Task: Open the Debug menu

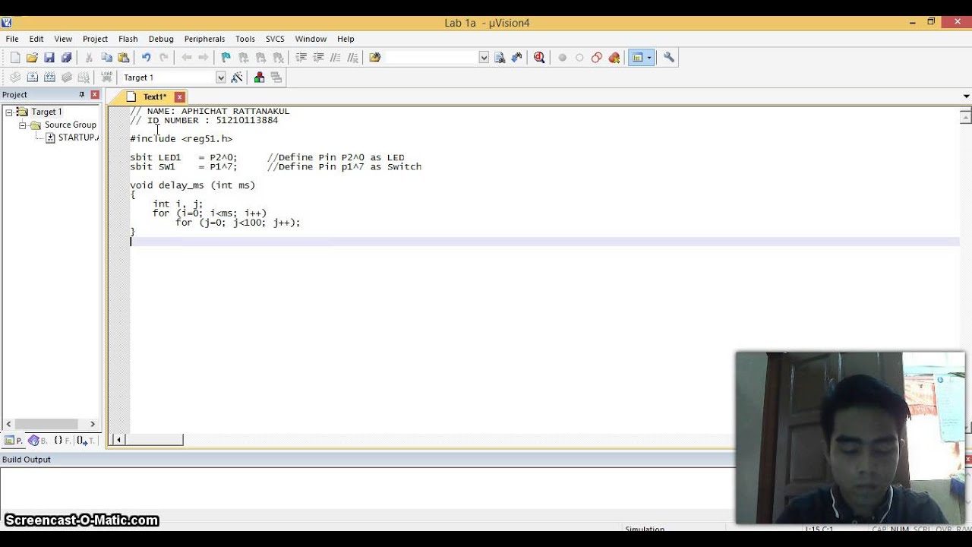Action: point(161,39)
